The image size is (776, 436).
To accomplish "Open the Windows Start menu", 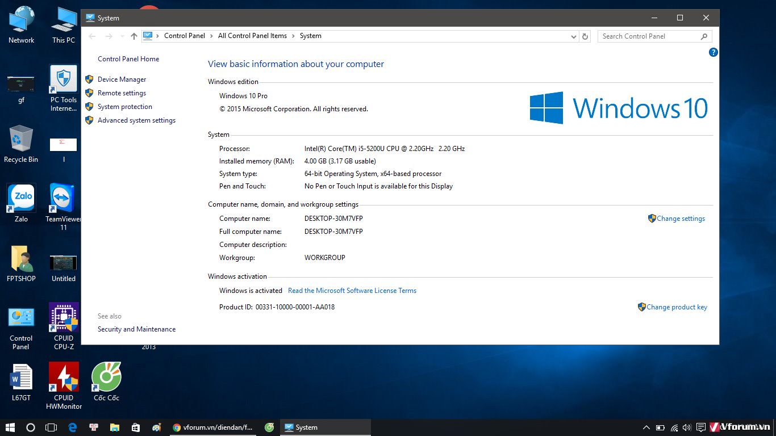I will point(10,427).
